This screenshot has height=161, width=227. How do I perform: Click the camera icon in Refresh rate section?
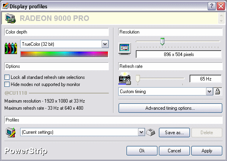pos(125,79)
